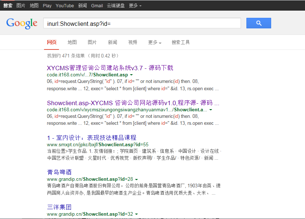Open 搜索工具 options

click(181, 42)
